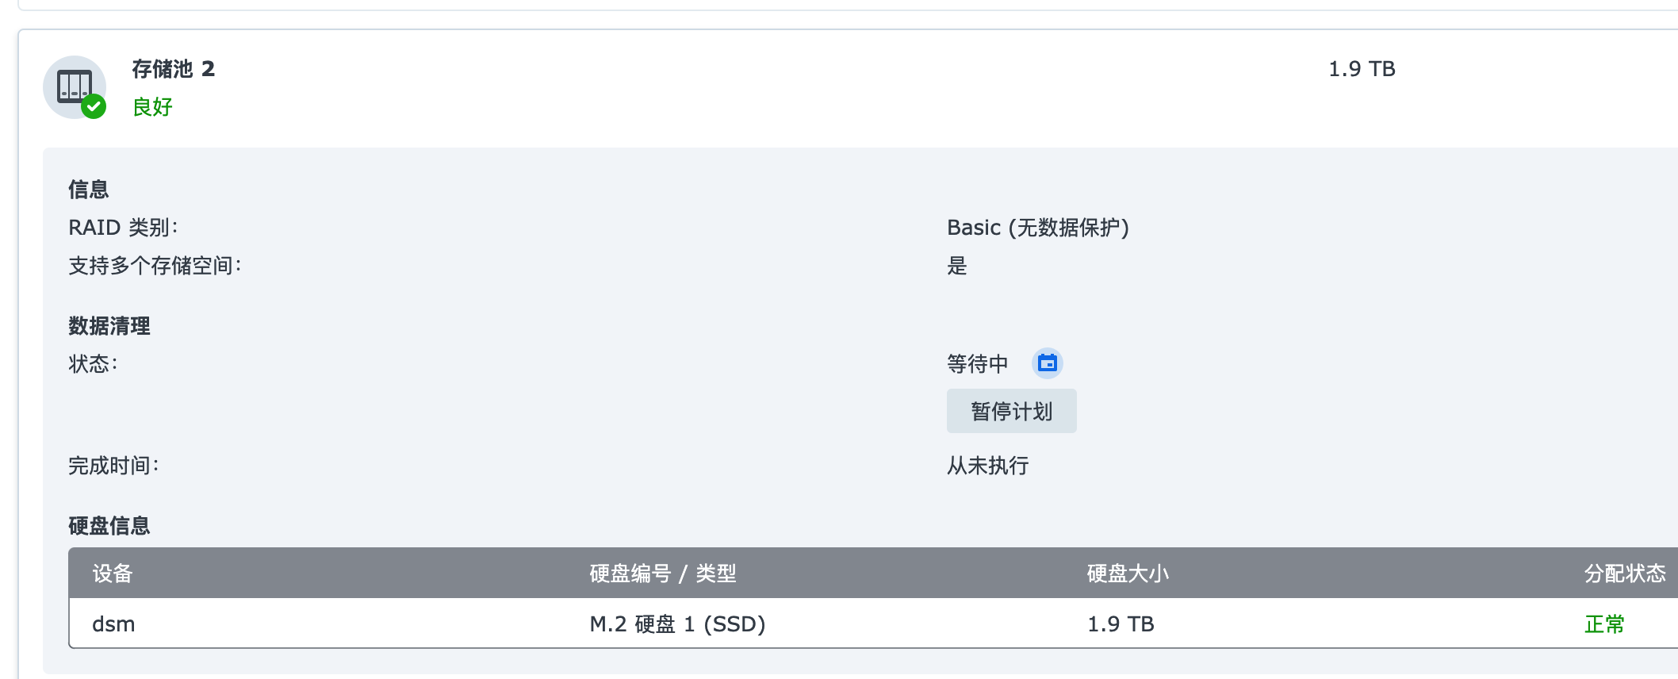Viewport: 1678px width, 679px height.
Task: Select the 存储池 2 title
Action: click(173, 69)
